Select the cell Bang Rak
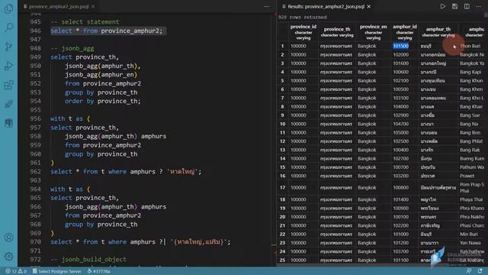 (x=470, y=150)
